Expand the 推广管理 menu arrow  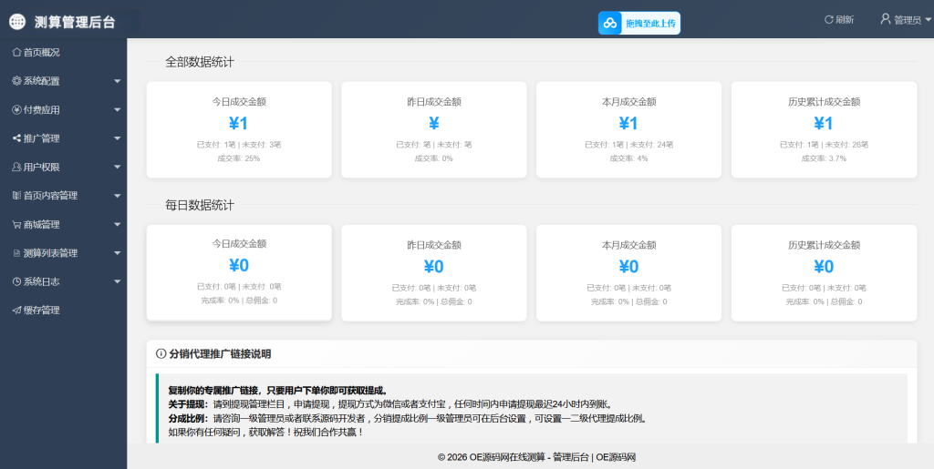tap(118, 138)
